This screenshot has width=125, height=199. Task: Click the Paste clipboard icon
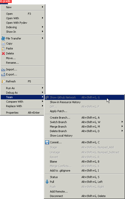coord(3,48)
